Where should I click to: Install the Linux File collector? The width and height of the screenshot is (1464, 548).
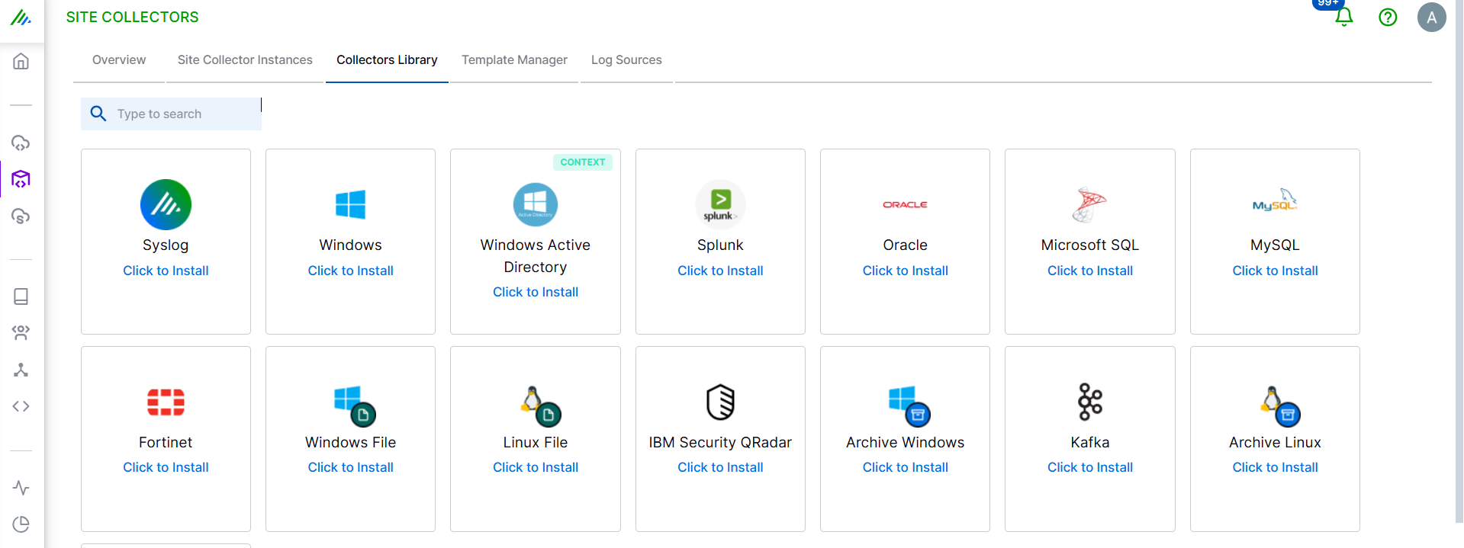pos(536,467)
